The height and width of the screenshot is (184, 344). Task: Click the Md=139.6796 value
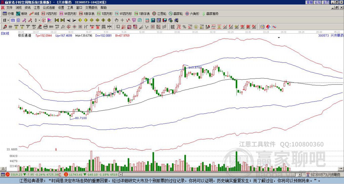point(84,35)
